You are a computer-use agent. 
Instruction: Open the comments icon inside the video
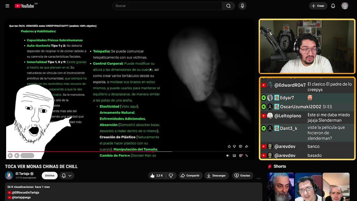pyautogui.click(x=240, y=146)
